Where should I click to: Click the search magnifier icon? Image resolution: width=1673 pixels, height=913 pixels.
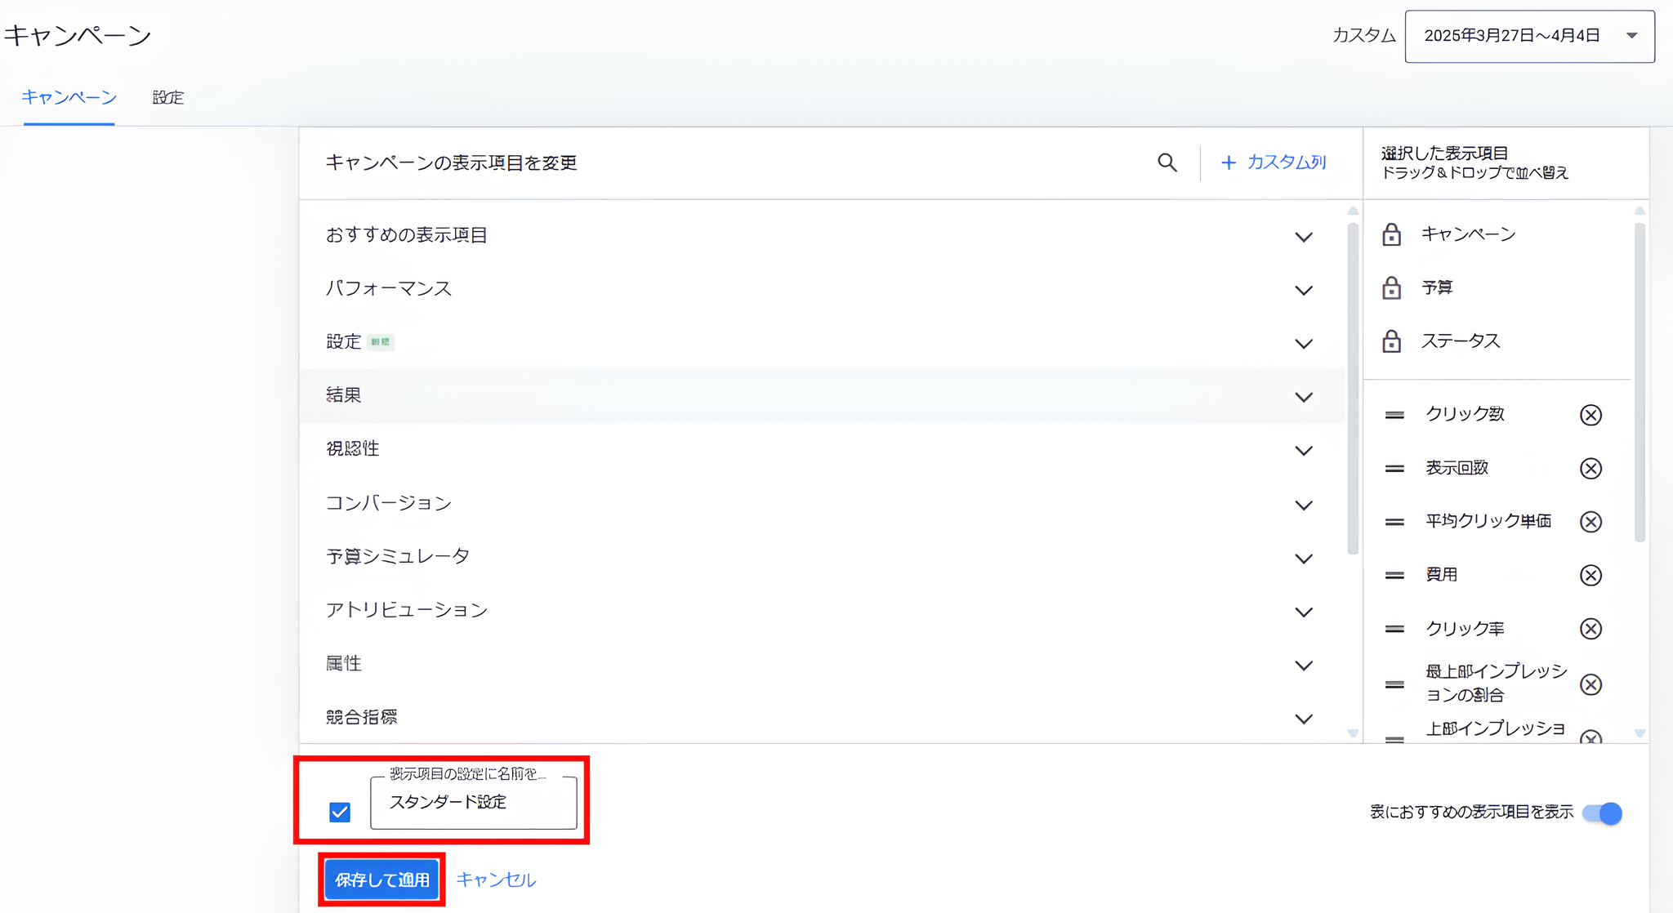(1167, 163)
